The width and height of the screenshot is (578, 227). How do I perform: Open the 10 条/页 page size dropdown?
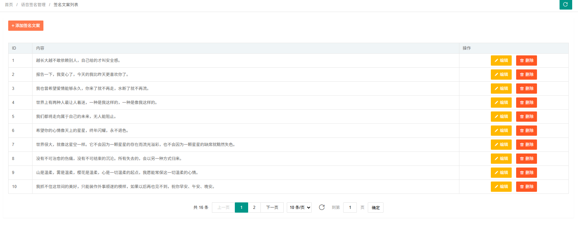[299, 208]
